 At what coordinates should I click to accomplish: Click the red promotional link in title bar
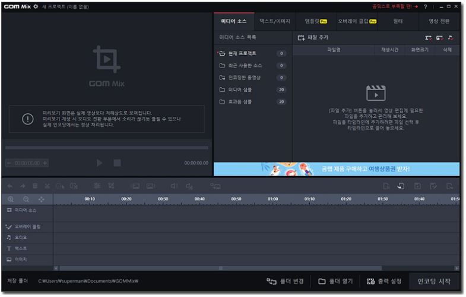click(395, 7)
